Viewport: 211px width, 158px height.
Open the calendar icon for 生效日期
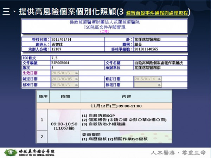point(76,73)
